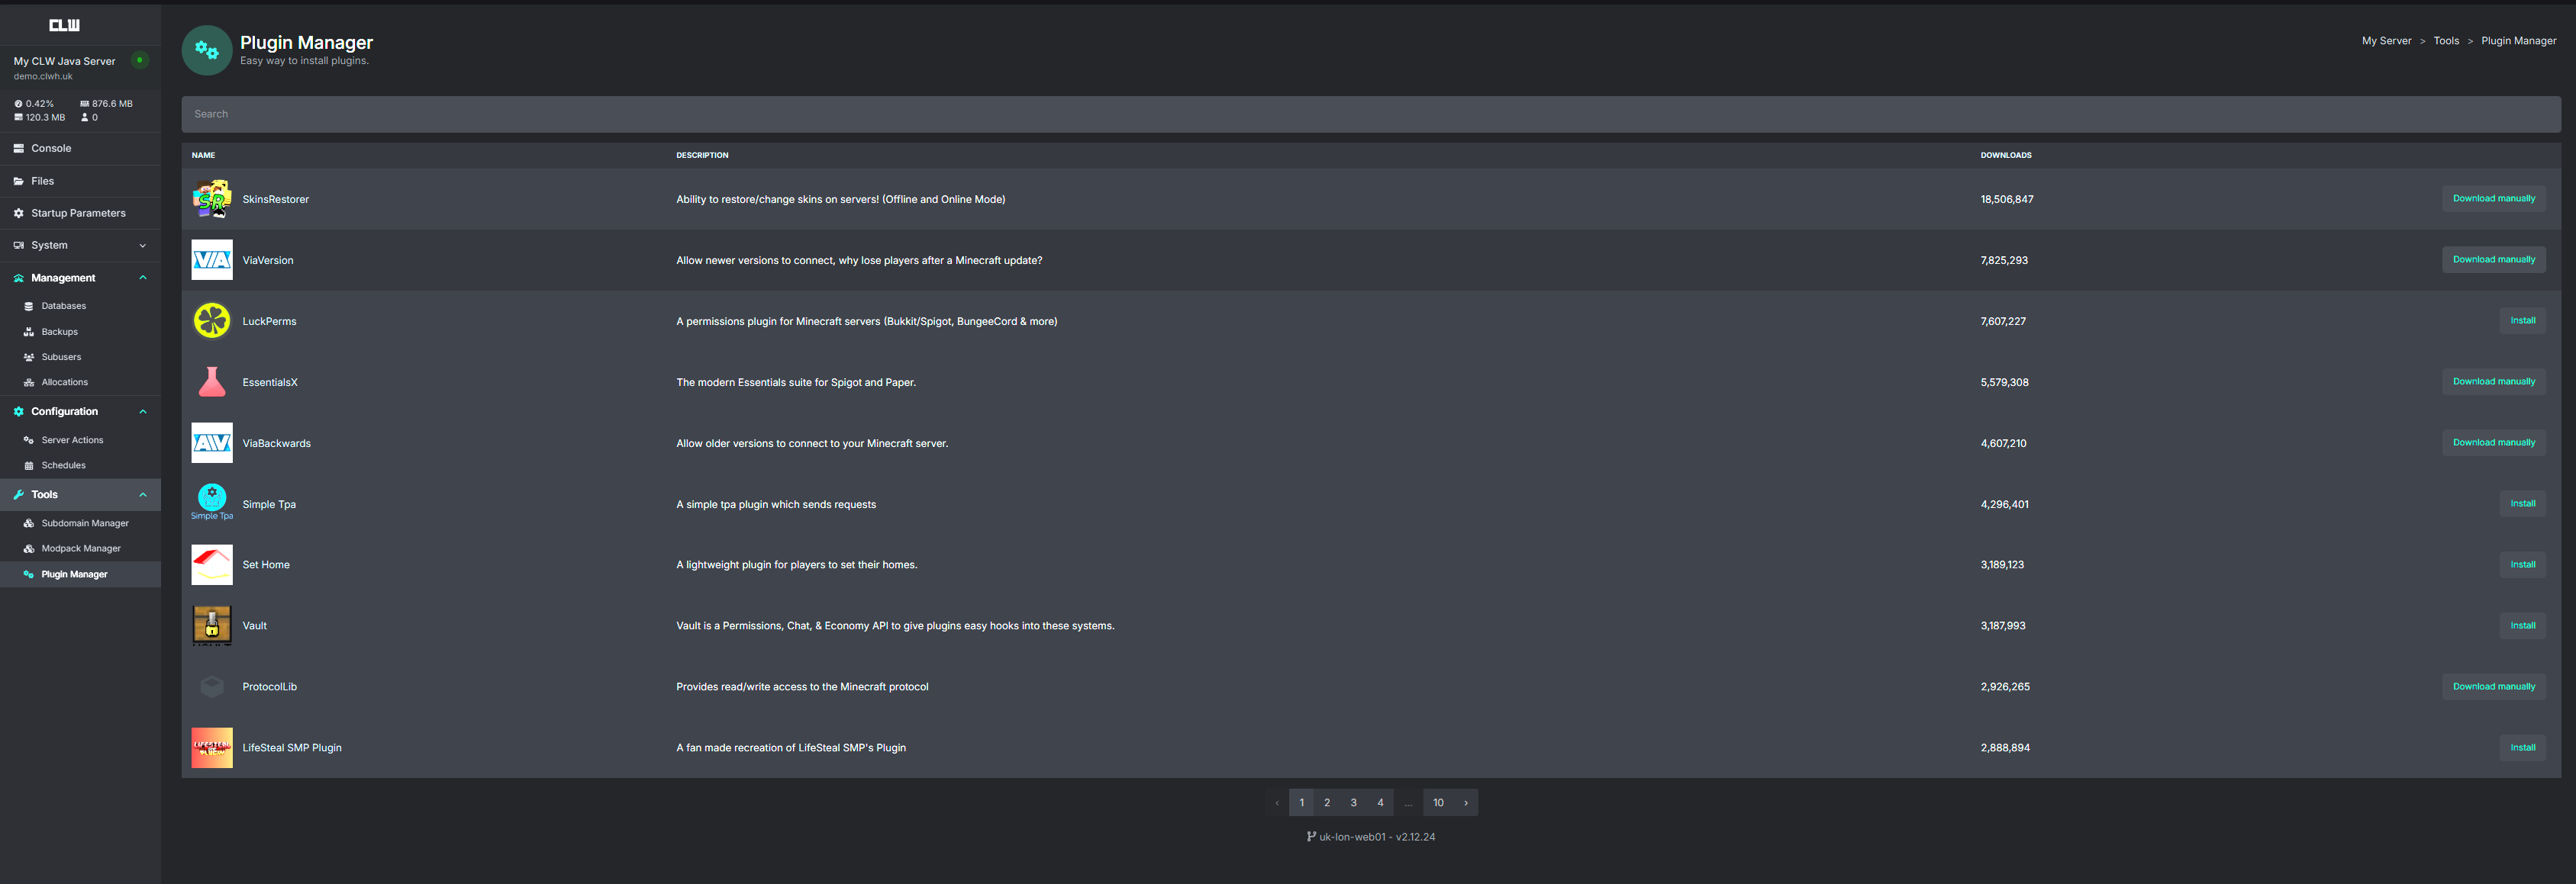Viewport: 2576px width, 884px height.
Task: Click the green server status indicator
Action: (x=140, y=60)
